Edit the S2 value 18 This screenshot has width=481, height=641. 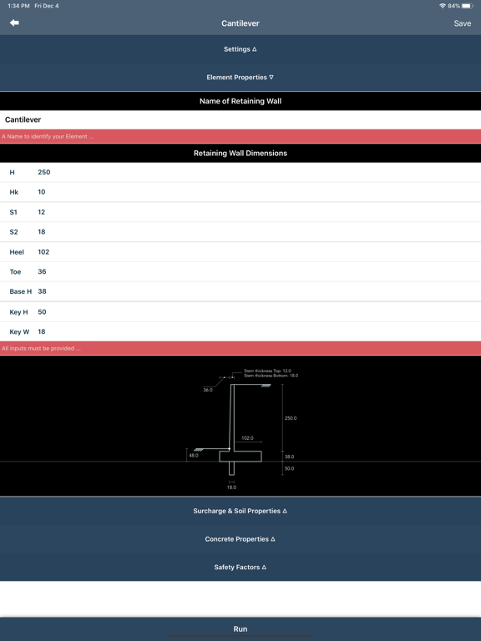pos(240,232)
